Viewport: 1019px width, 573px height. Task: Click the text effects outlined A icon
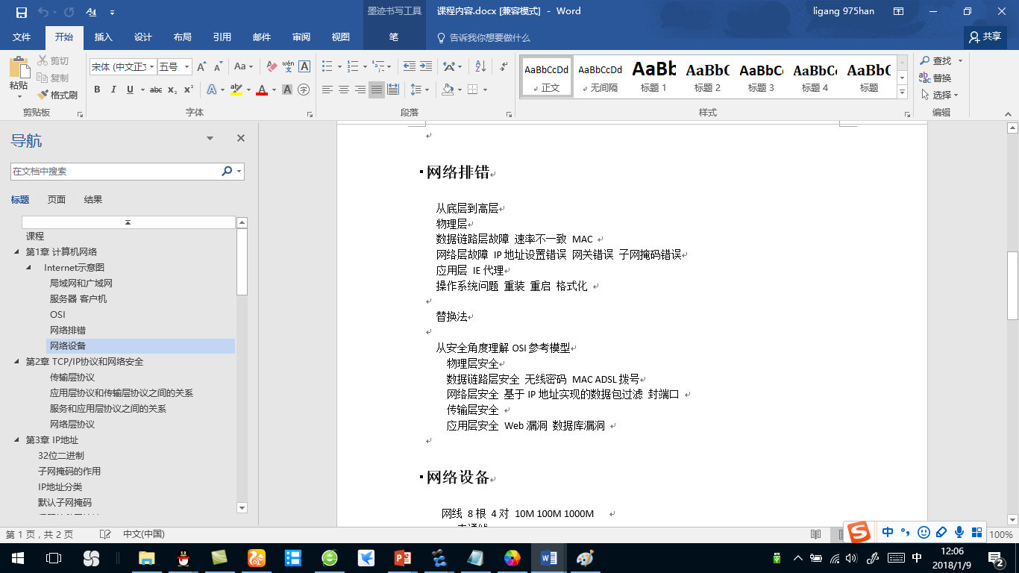[212, 90]
